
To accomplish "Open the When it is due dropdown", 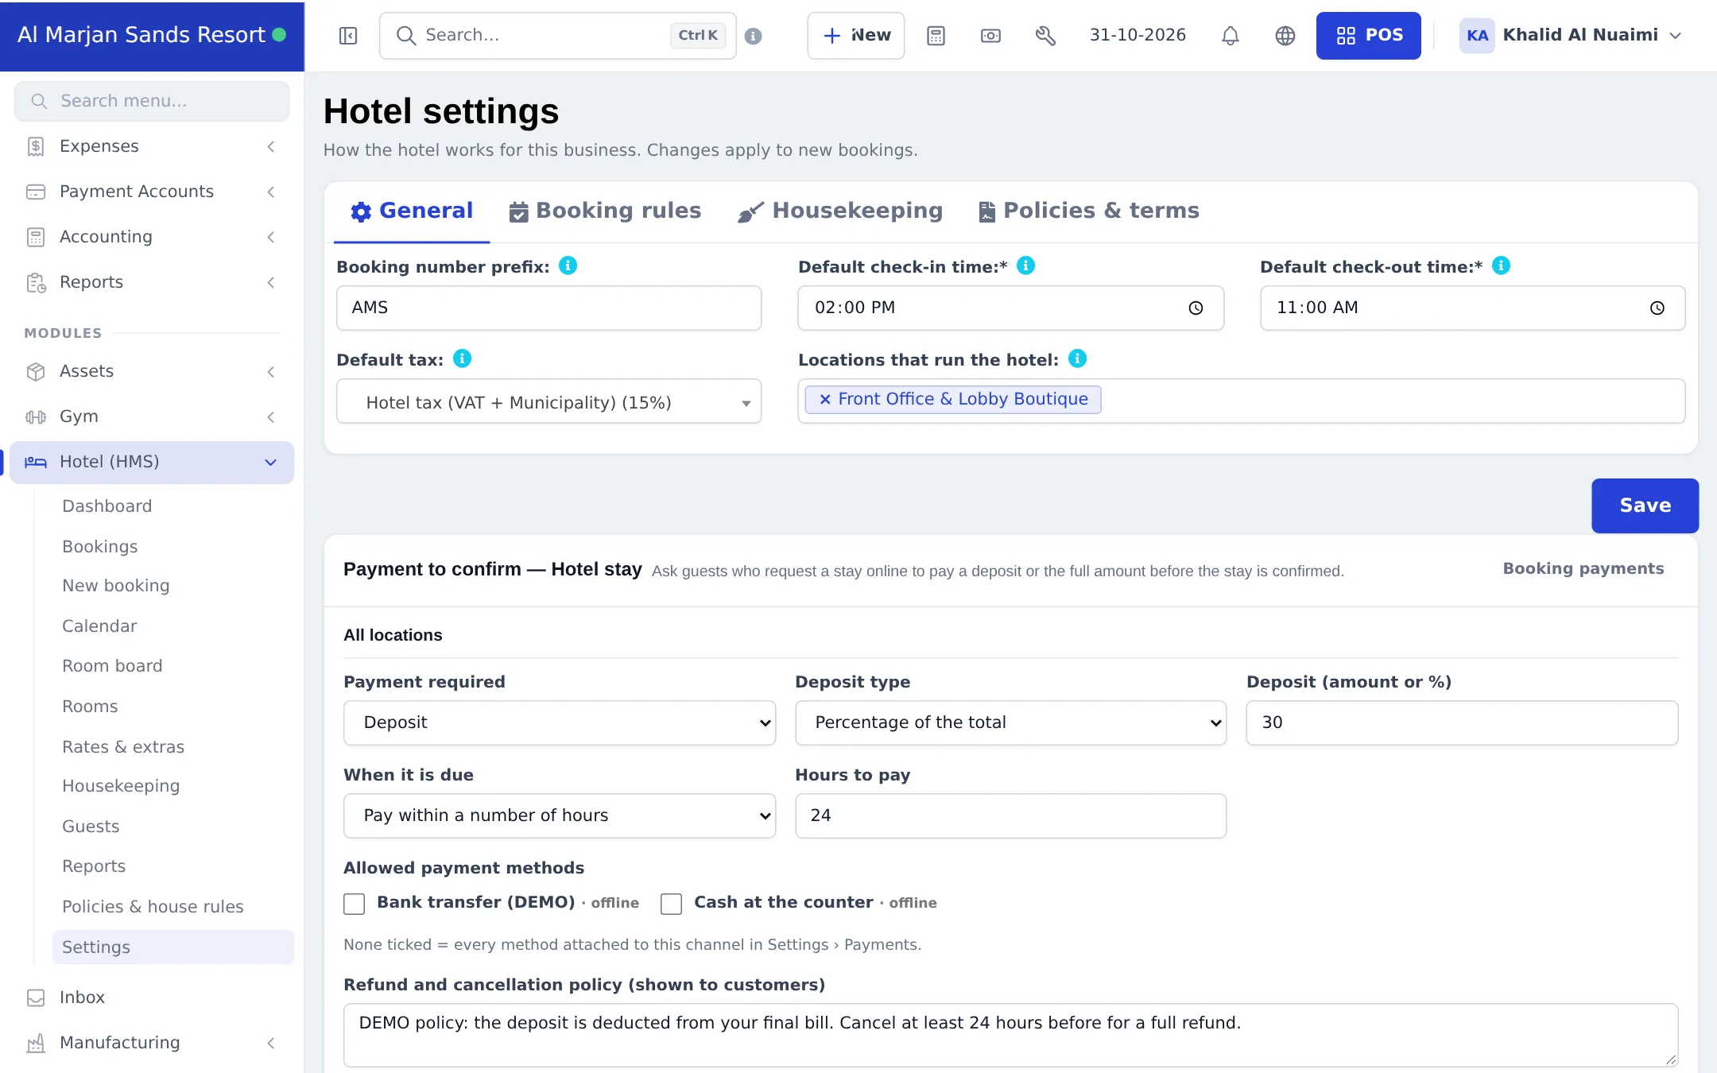I will pos(560,815).
